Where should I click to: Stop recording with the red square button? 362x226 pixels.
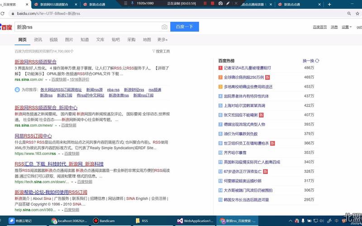coord(213,4)
